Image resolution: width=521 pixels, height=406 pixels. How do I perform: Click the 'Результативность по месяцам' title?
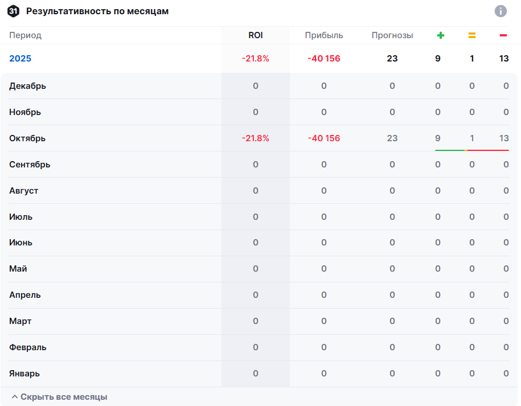pos(97,11)
